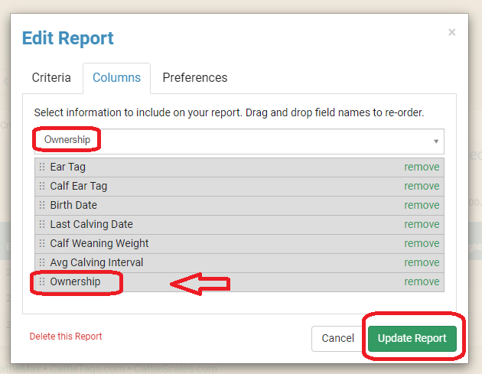Select the Last Calving Date field name
This screenshot has height=374, width=482.
[92, 224]
